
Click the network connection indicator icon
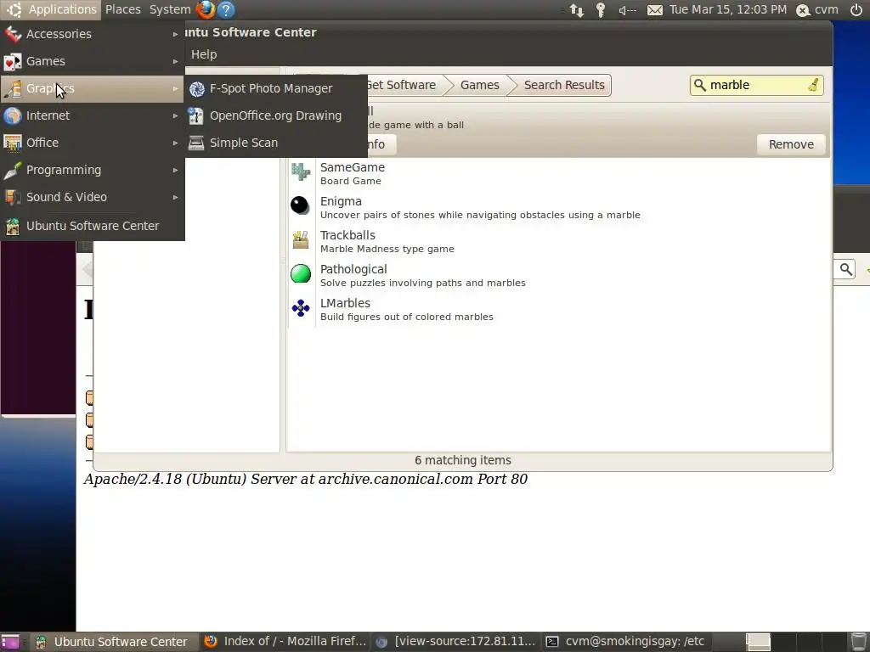tap(577, 10)
